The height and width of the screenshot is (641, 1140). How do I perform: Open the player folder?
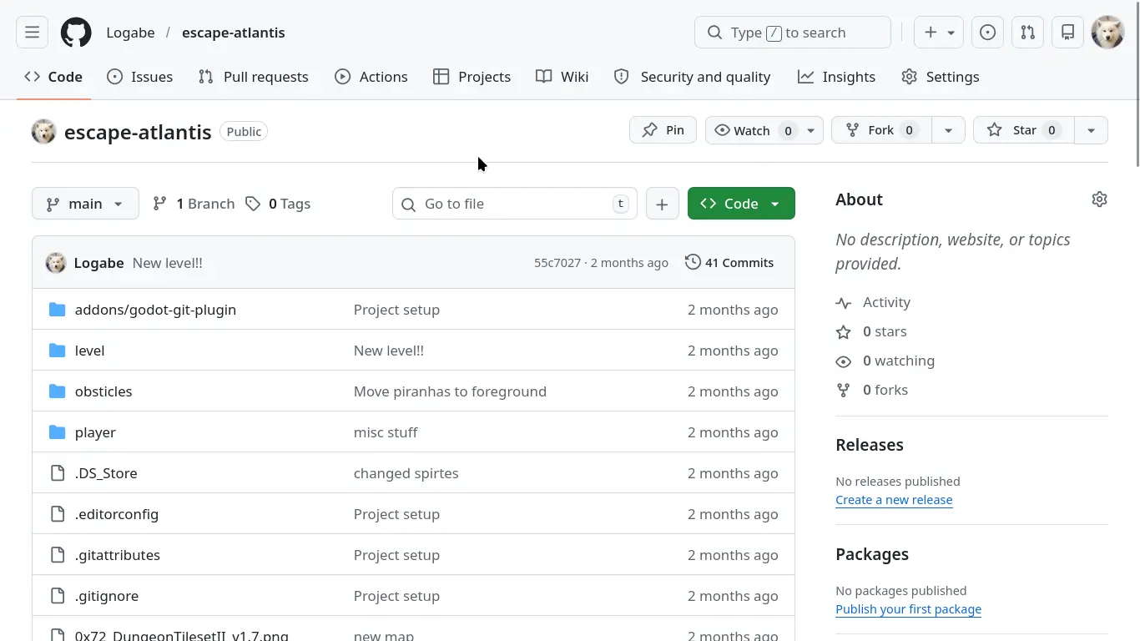click(95, 432)
